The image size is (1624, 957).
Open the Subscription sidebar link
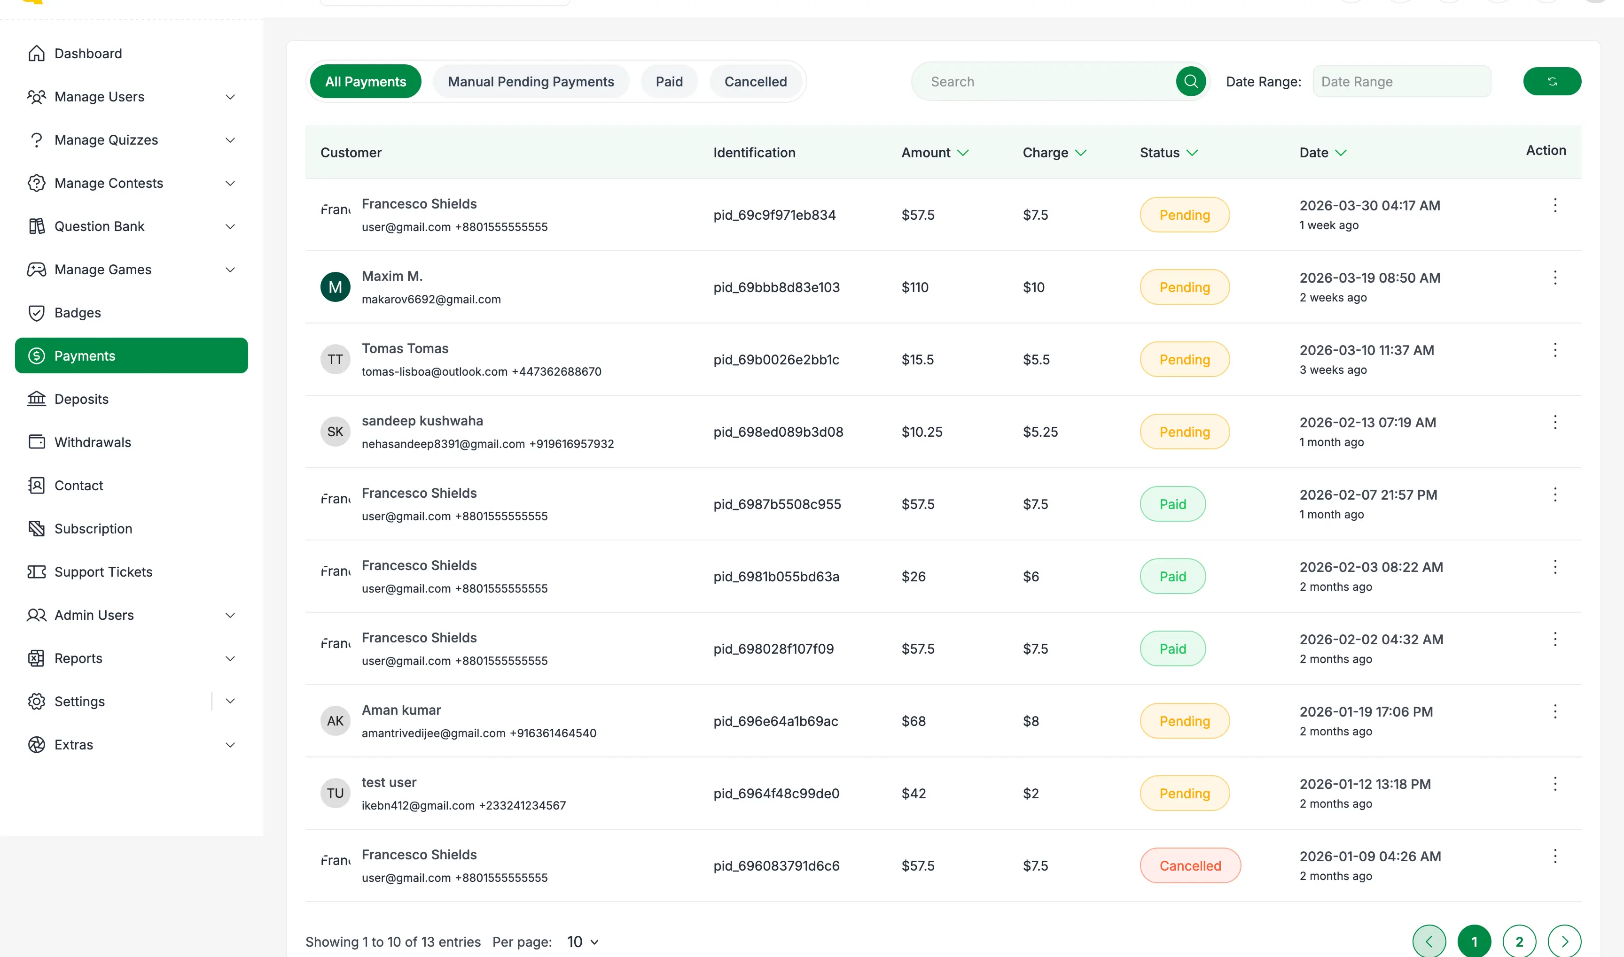[x=93, y=529]
